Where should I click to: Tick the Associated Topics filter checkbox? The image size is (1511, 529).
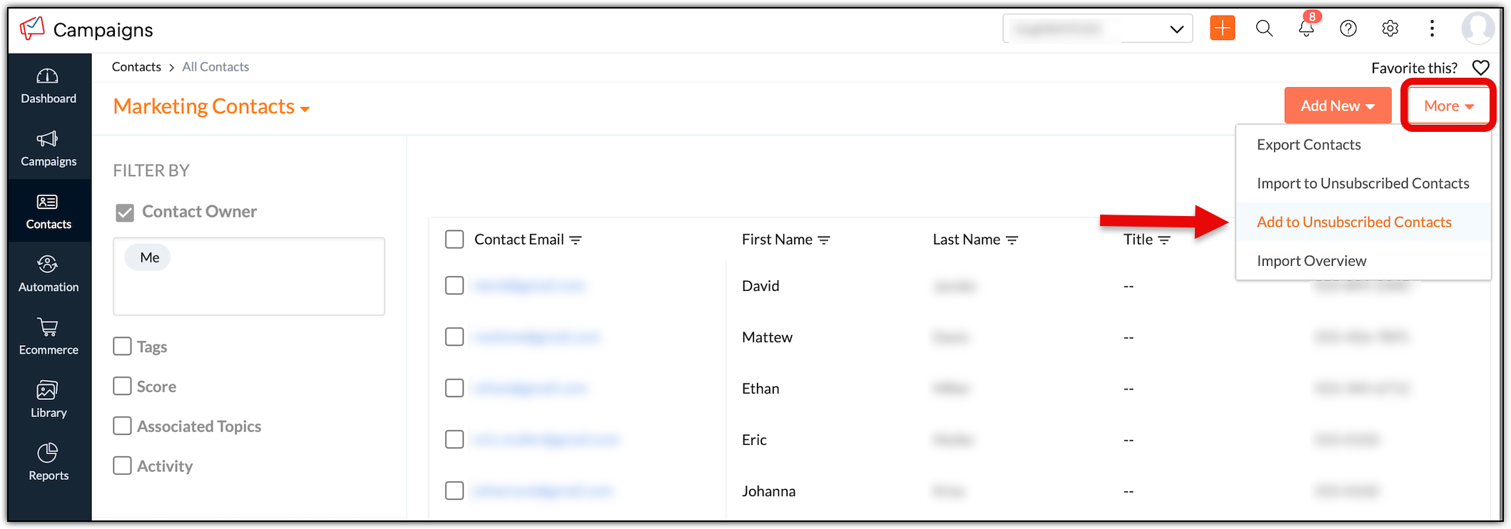(x=123, y=426)
